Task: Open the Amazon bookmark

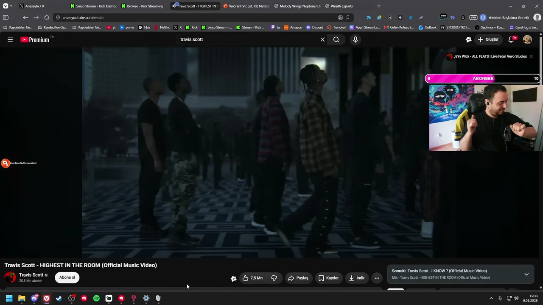Action: click(x=293, y=27)
